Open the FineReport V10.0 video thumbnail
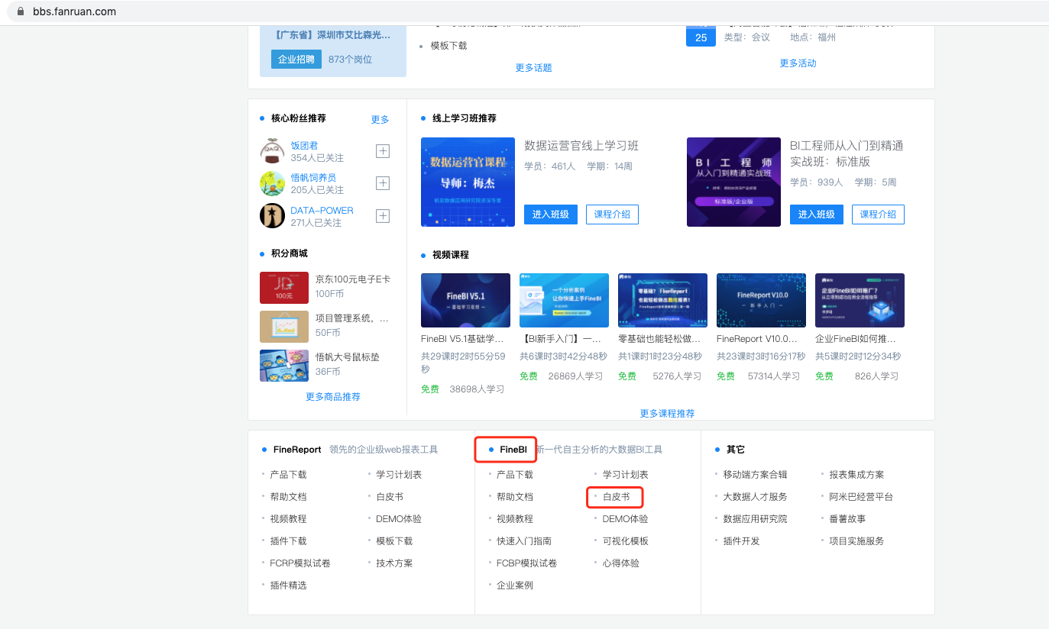1049x629 pixels. click(761, 300)
